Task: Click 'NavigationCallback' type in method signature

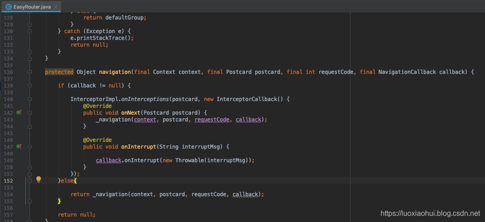Action: [x=407, y=72]
